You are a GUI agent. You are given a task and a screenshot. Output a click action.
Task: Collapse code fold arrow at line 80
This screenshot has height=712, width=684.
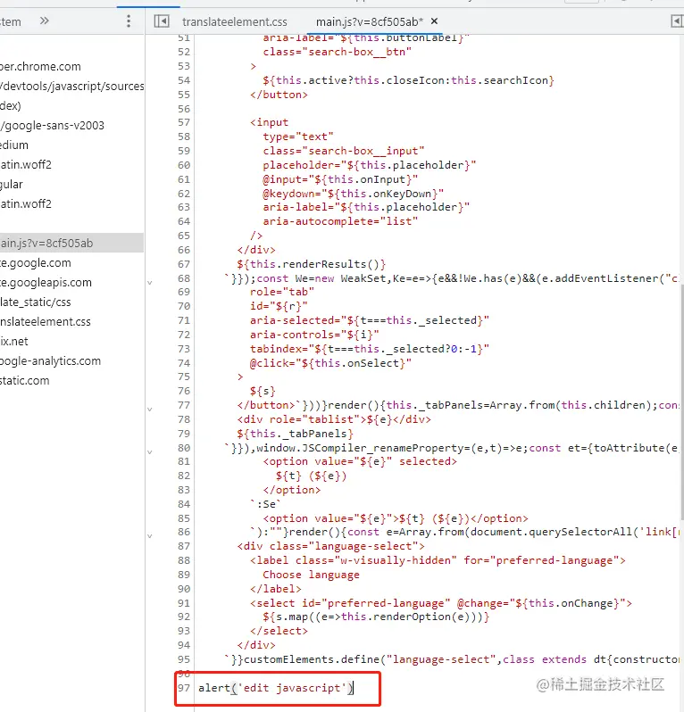[149, 451]
